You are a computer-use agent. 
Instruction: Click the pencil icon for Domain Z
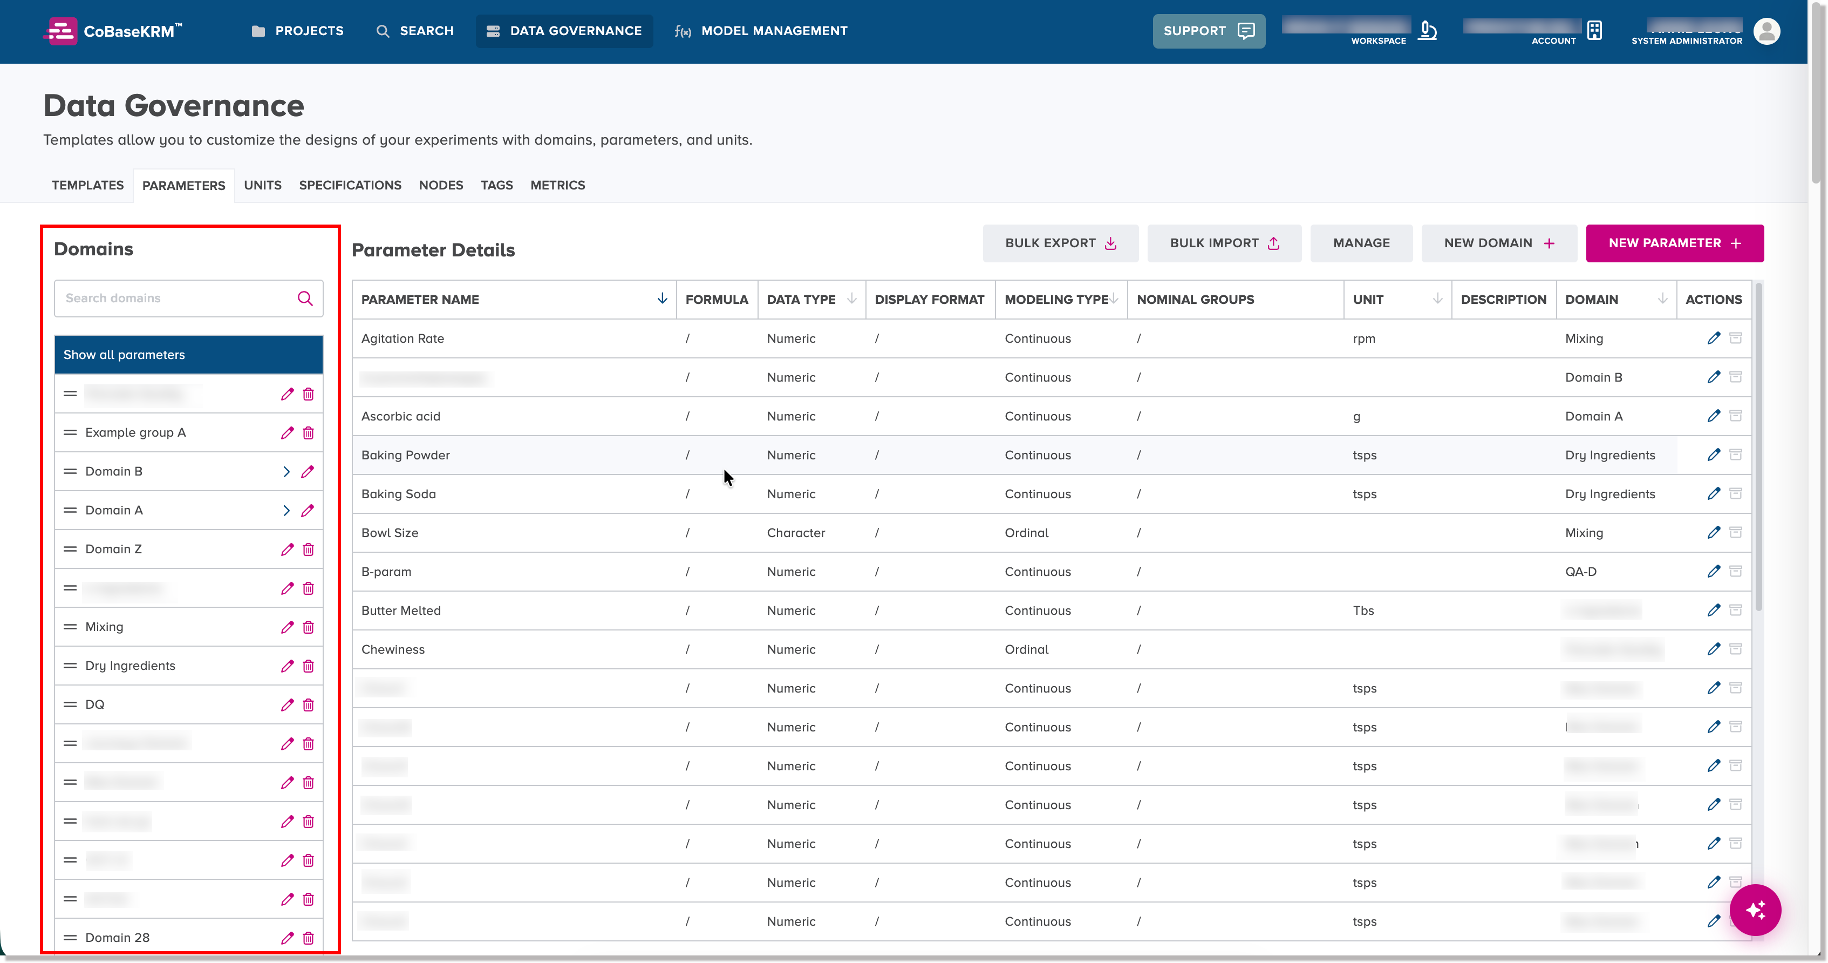point(287,549)
